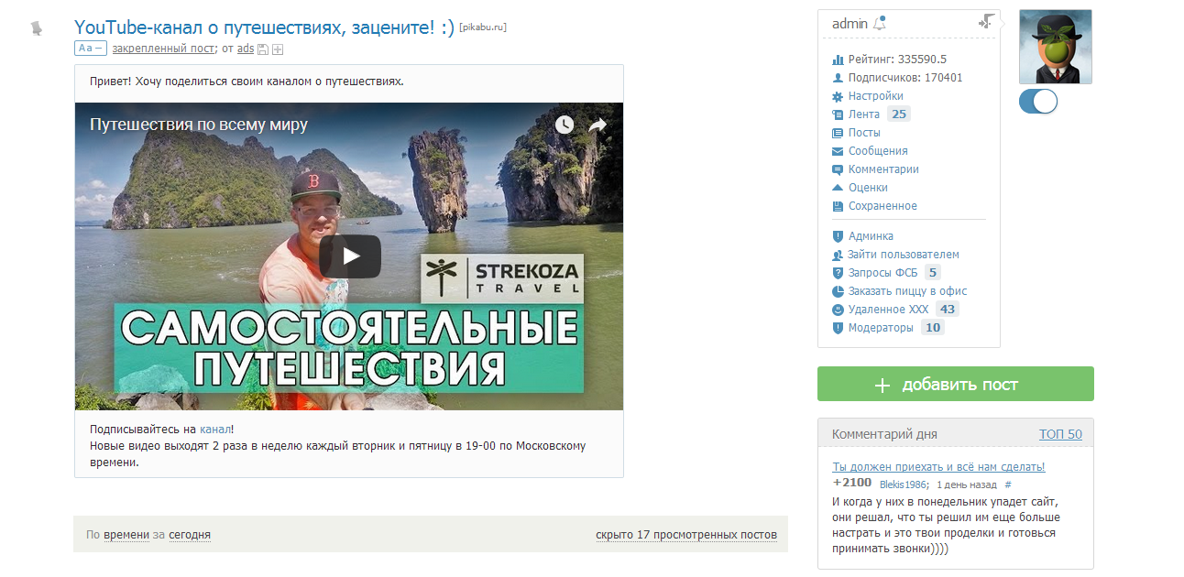Click the notification bell next to admin
This screenshot has width=1184, height=577.
pyautogui.click(x=880, y=24)
